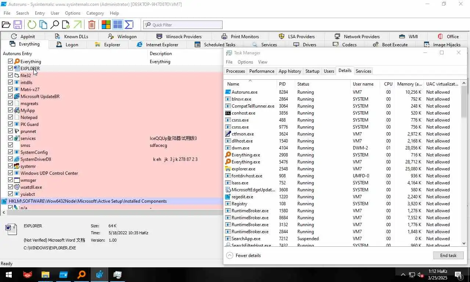Click the orange Everything search taskbar icon
470x282 pixels.
82,275
